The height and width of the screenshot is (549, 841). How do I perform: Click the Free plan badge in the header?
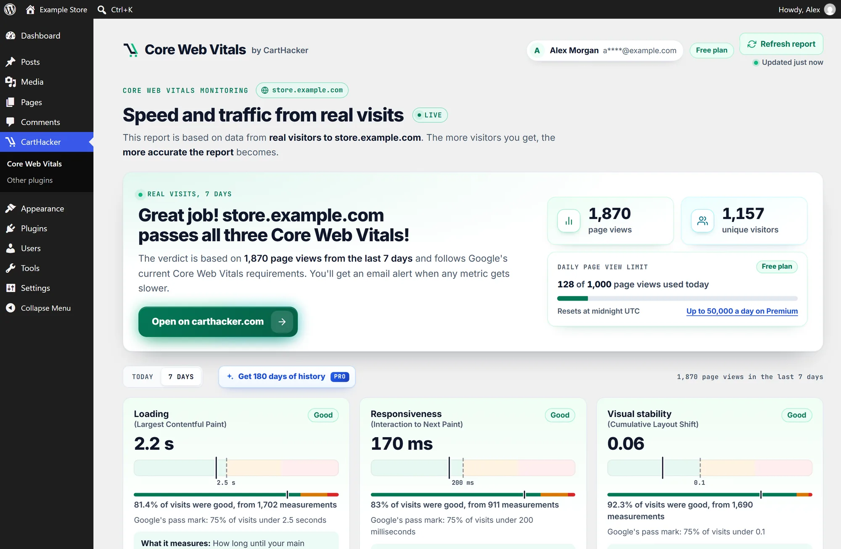pyautogui.click(x=711, y=50)
